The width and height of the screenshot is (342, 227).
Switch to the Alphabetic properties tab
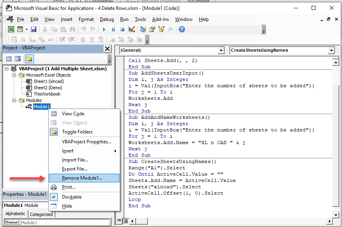pos(15,214)
